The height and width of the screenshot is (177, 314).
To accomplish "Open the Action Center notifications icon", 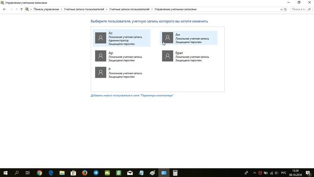I will click(x=309, y=173).
